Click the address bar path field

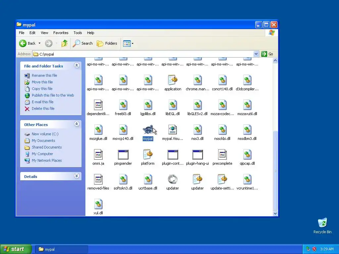[x=143, y=54]
